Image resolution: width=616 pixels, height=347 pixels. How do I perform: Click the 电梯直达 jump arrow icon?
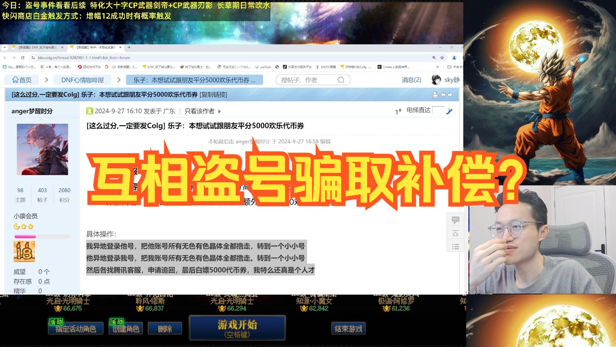coord(449,111)
